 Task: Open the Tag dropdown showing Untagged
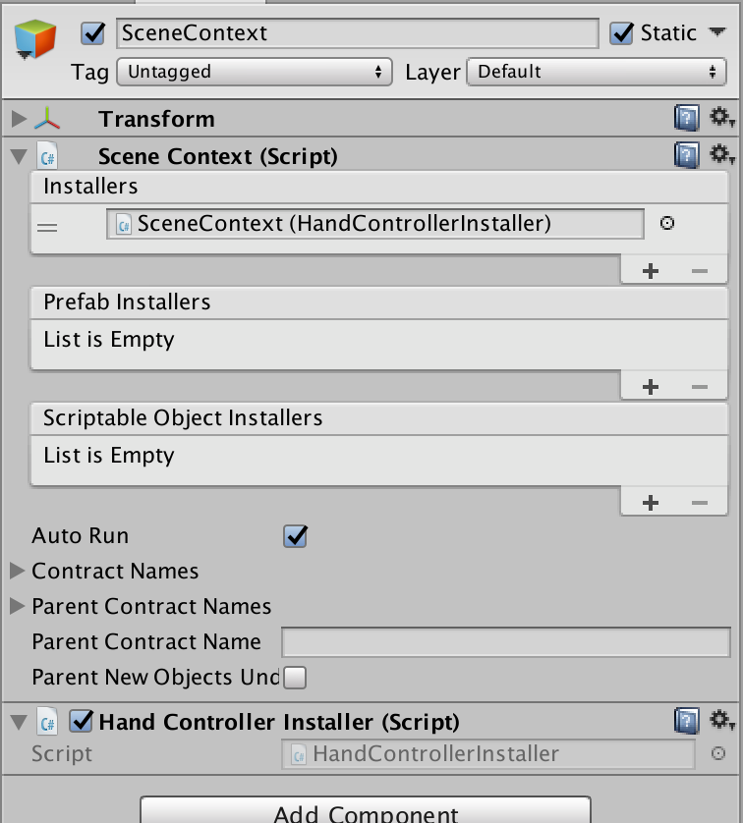(x=255, y=72)
